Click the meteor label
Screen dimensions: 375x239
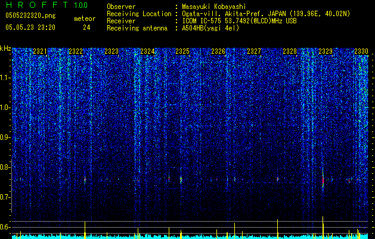coord(85,19)
